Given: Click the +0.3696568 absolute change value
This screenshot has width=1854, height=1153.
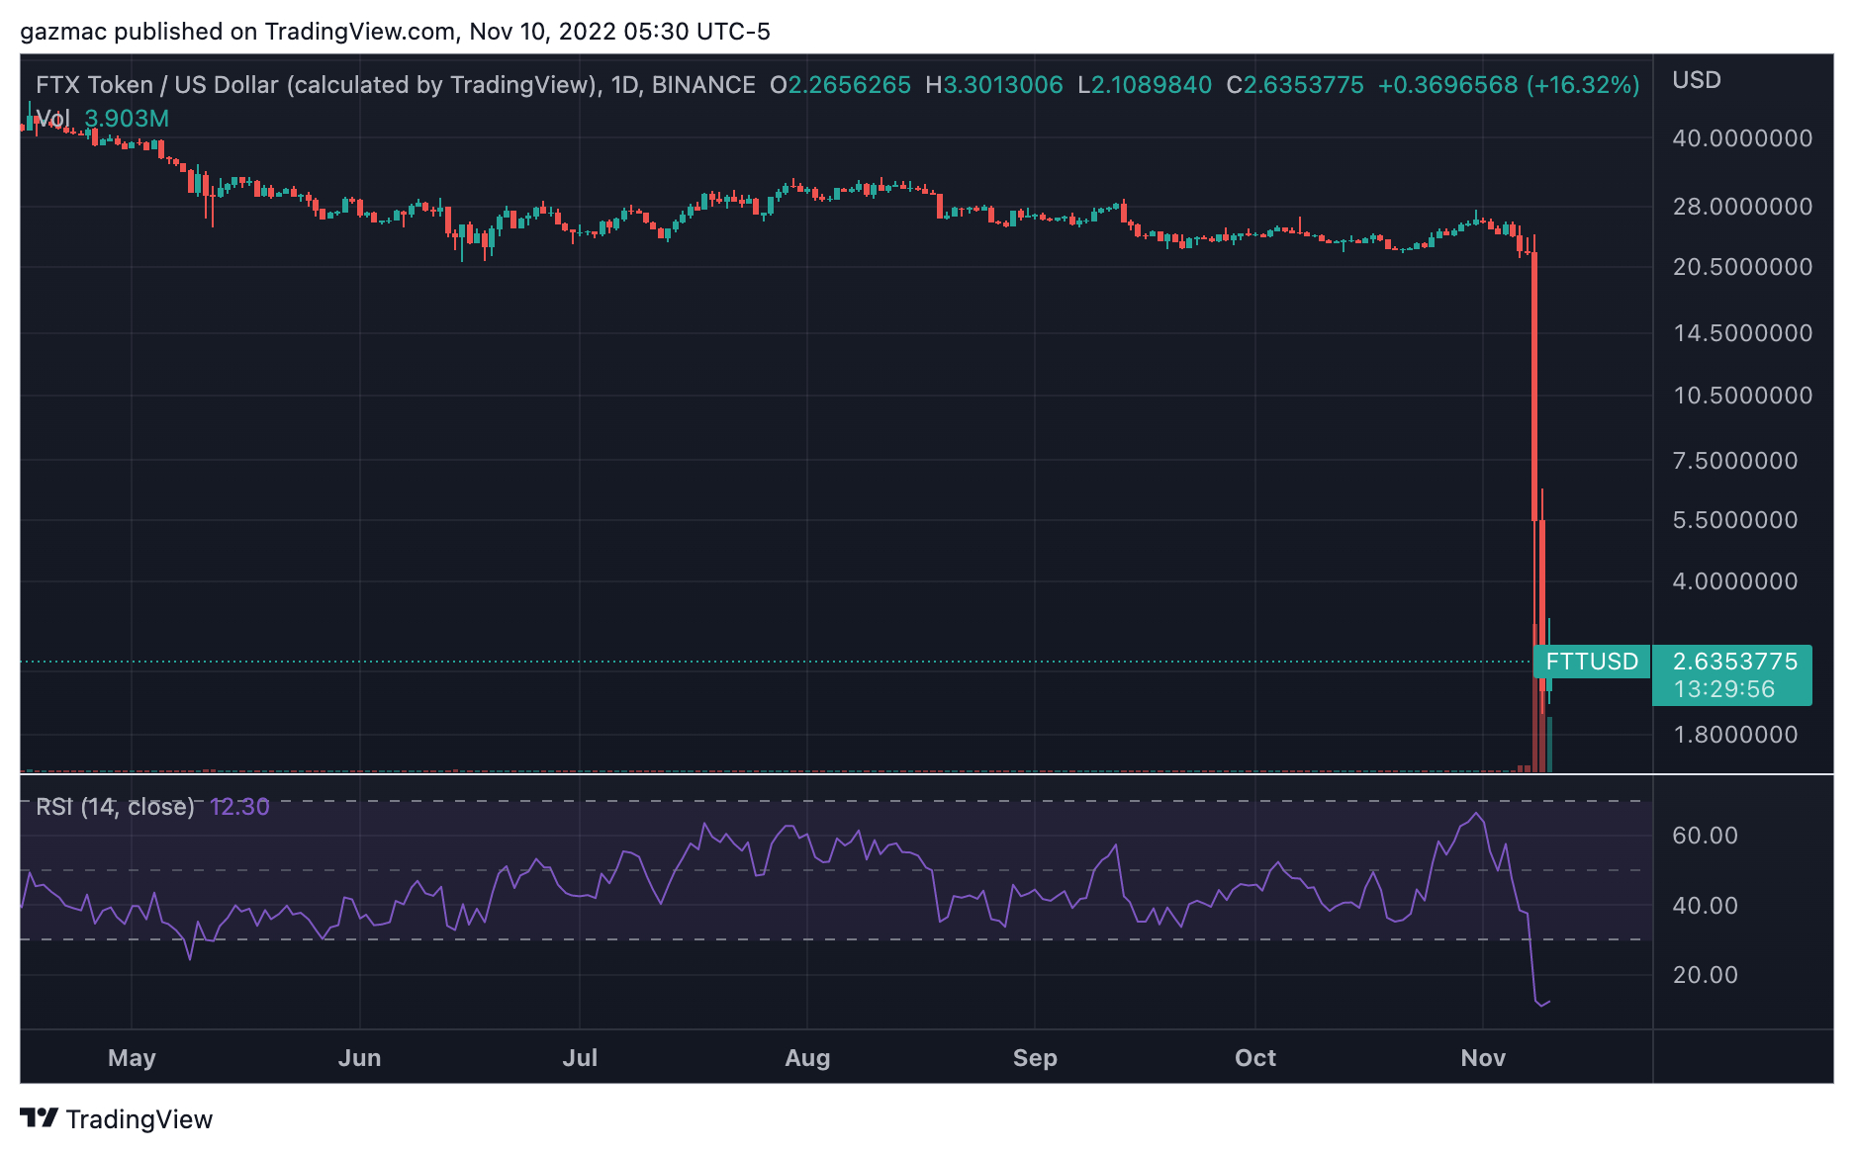Looking at the screenshot, I should click(1447, 85).
